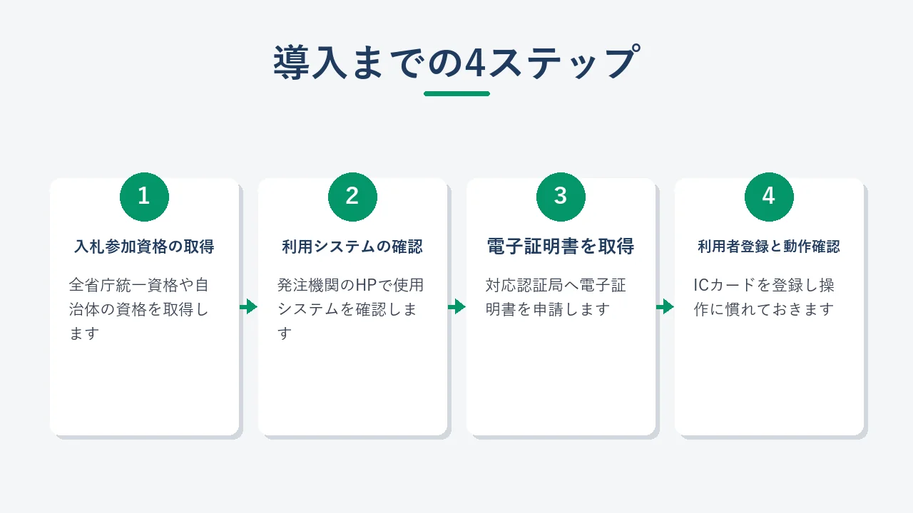
Task: Click the text 発注機関のHPで使用システムを確認します
Action: [350, 309]
